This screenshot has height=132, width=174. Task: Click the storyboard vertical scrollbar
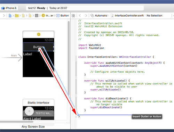[69, 58]
